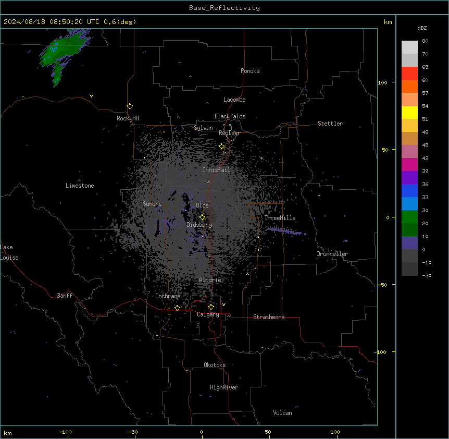Select the blue 36 dBZ legend swatch
Screen dimensions: 449x439
409,190
